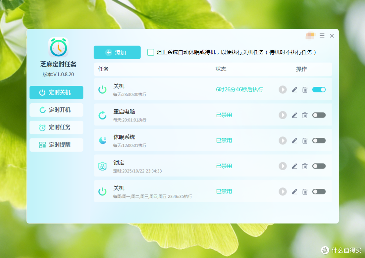Click the moon icon of 休眠系统 row

102,140
